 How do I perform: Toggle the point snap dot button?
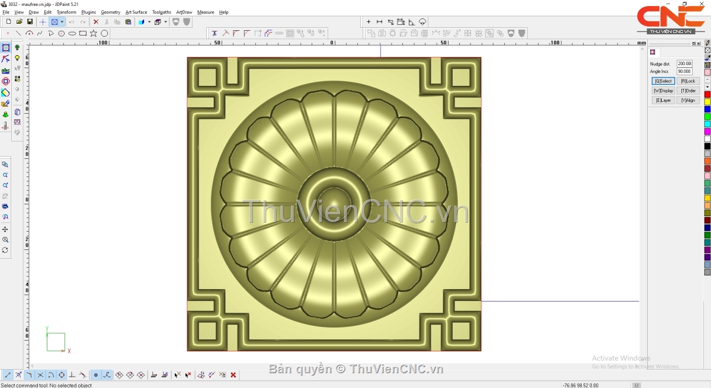click(96, 375)
